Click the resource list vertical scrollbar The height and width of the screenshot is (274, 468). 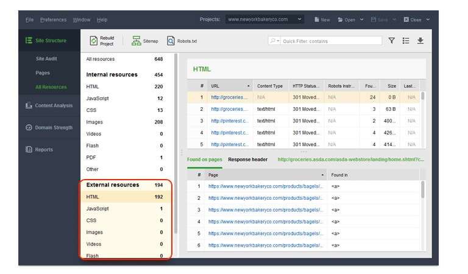pyautogui.click(x=175, y=143)
